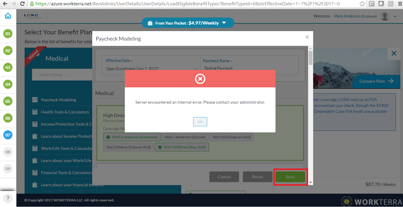The height and width of the screenshot is (207, 403).
Task: Go to step 03 in sidebar
Action: pyautogui.click(x=8, y=68)
